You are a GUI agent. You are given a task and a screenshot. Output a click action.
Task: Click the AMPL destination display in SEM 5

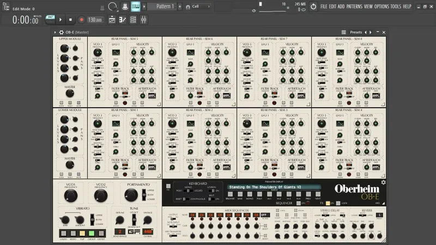pos(151,95)
